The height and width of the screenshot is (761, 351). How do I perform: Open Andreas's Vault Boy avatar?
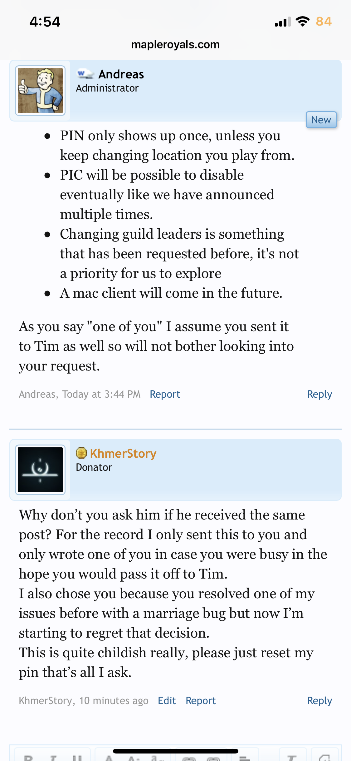(x=40, y=91)
